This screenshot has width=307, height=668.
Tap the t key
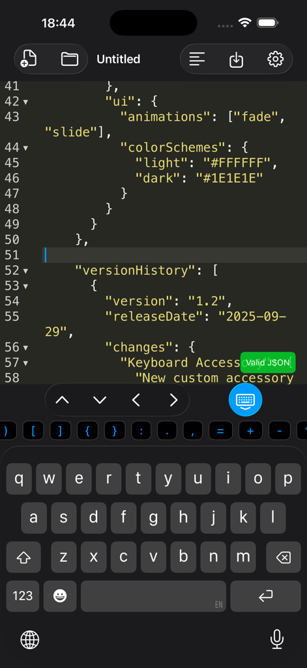138,478
